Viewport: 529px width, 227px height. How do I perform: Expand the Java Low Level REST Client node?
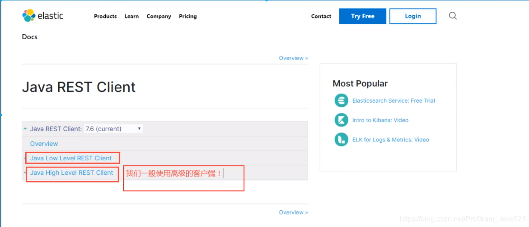[x=25, y=158]
